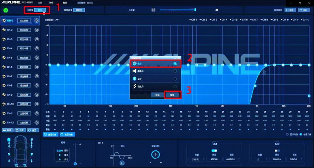The height and width of the screenshot is (168, 314).
Task: Open low-pass filter type dropdown
Action: tap(260, 159)
